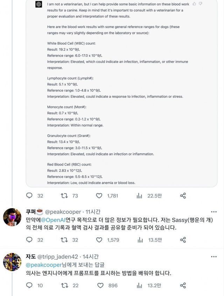Click thumbs down on the ChatGPT response

point(200,3)
